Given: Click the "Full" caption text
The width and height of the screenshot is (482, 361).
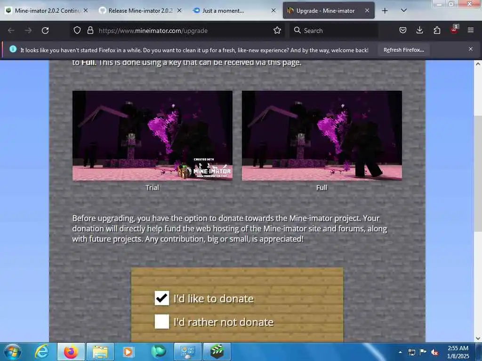Looking at the screenshot, I should tap(321, 188).
